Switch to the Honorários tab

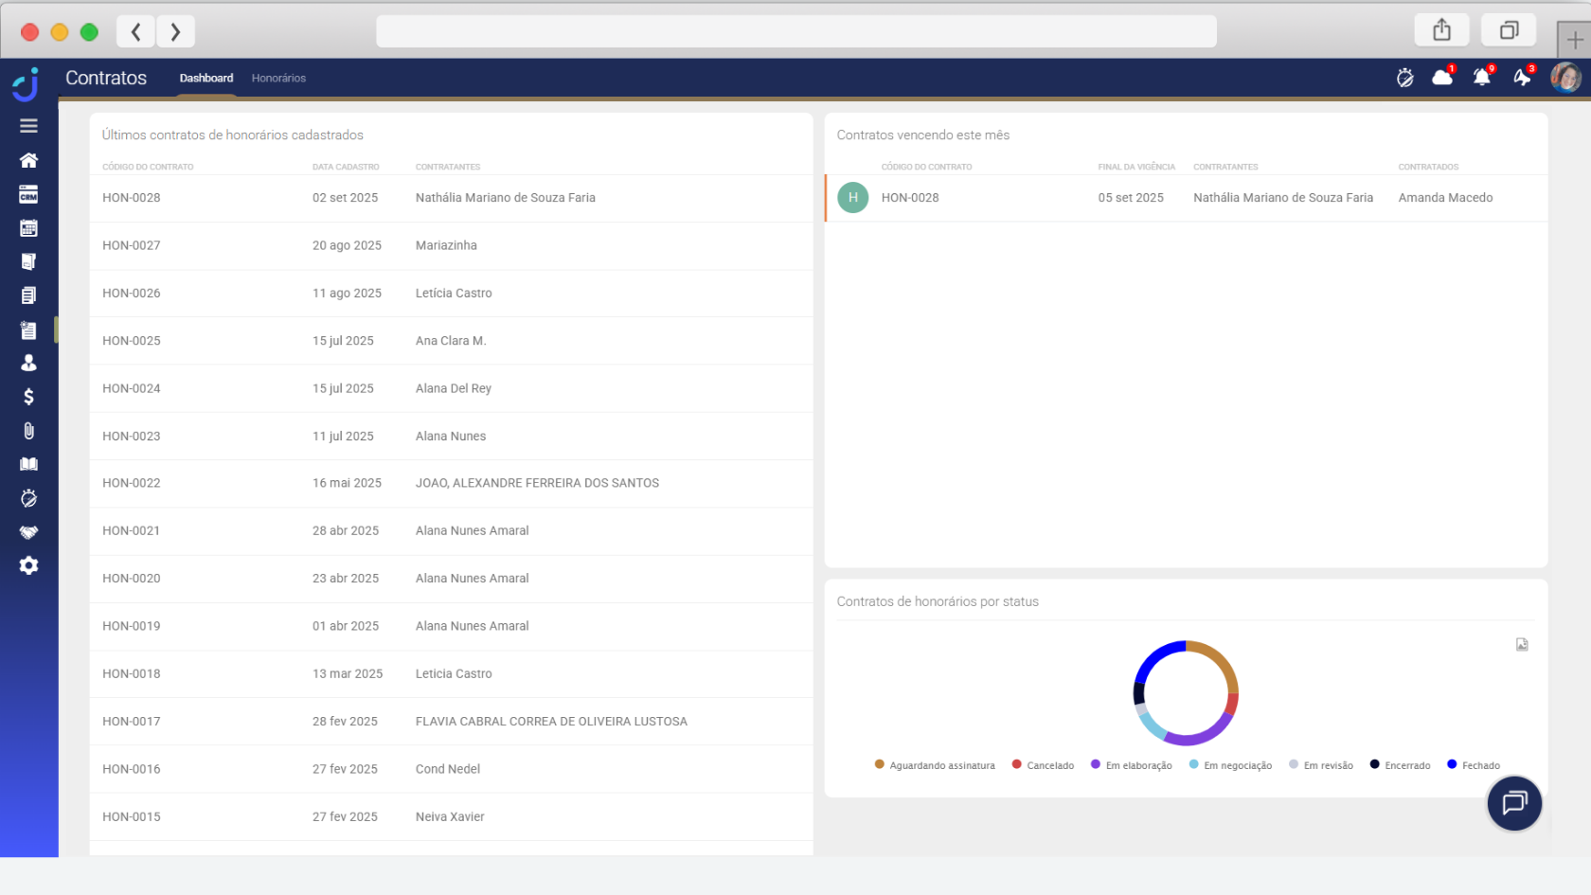pos(278,78)
